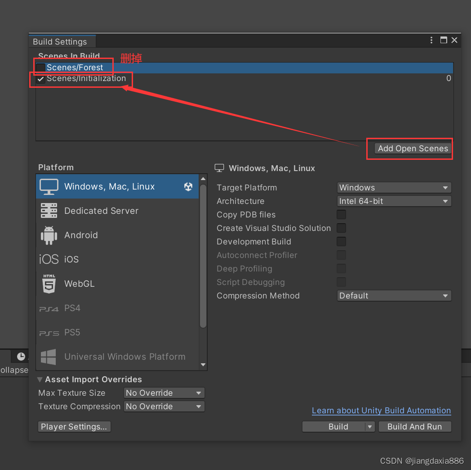Select the Scenes/Forest row label

pos(75,68)
